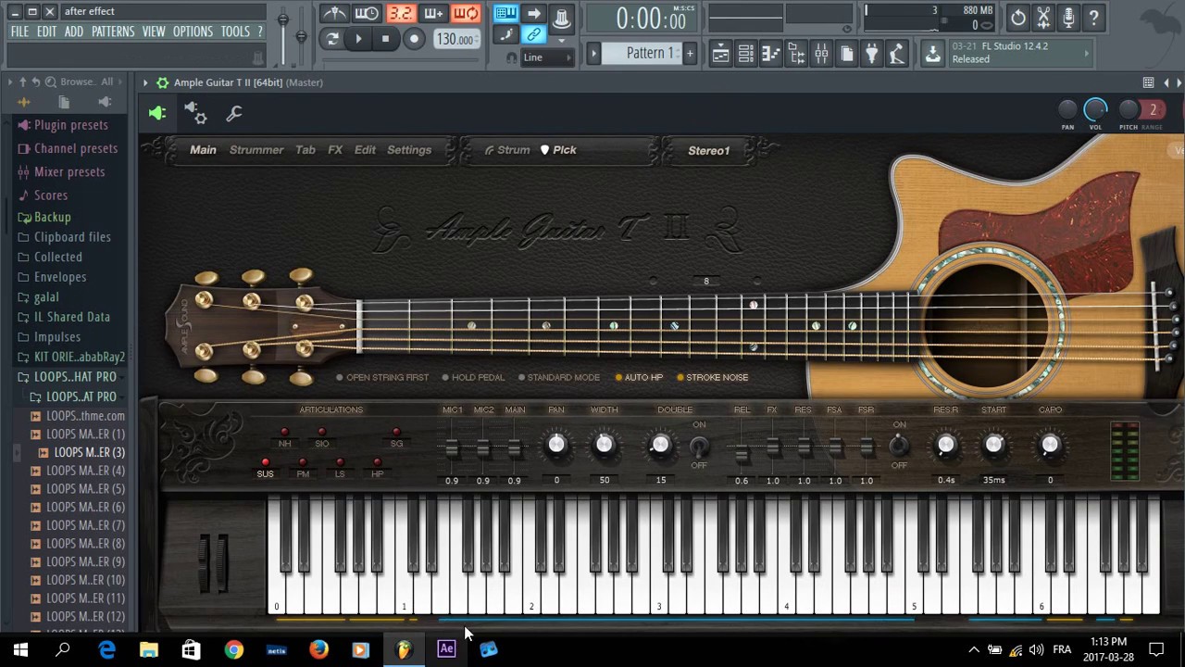Click the one-click audio recording microphone icon

point(1068,17)
